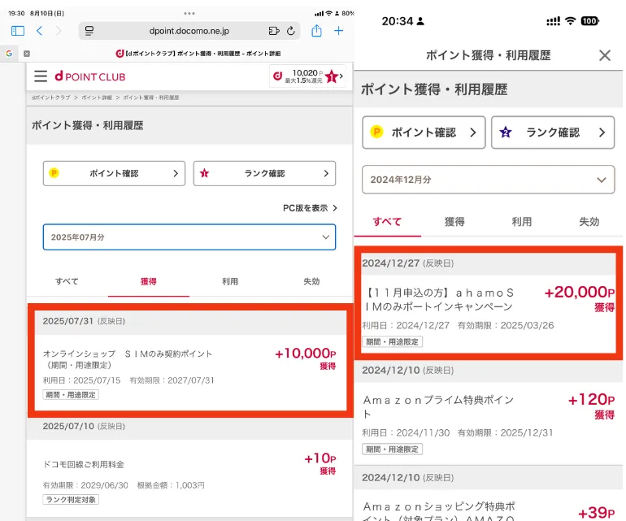This screenshot has width=626, height=521.
Task: Click red star rank icon in header
Action: (x=332, y=76)
